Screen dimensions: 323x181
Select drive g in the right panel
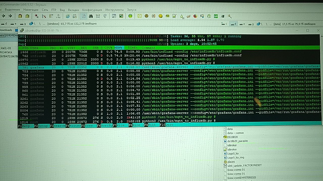click(252, 24)
